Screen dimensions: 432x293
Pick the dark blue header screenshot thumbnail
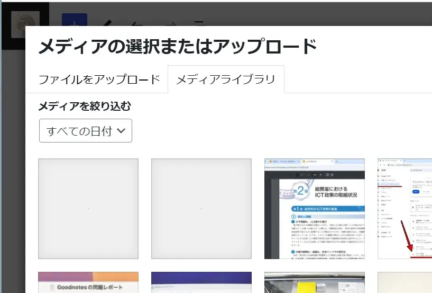201,282
